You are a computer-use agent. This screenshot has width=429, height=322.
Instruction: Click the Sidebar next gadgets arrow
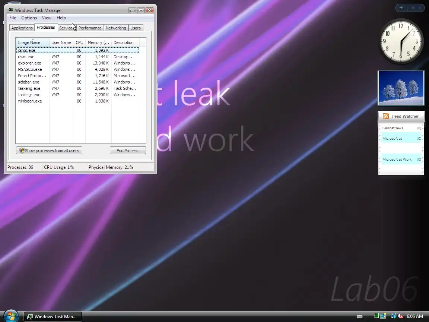click(419, 8)
